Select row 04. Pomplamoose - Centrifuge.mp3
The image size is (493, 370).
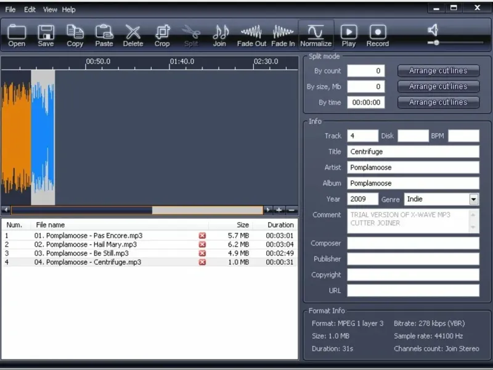tap(149, 262)
